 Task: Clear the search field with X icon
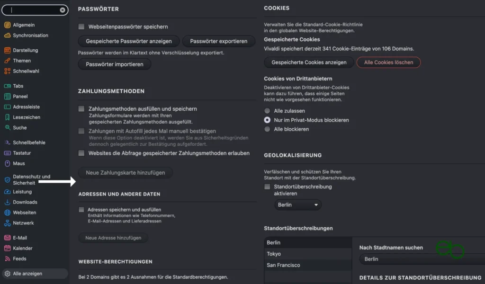click(63, 10)
